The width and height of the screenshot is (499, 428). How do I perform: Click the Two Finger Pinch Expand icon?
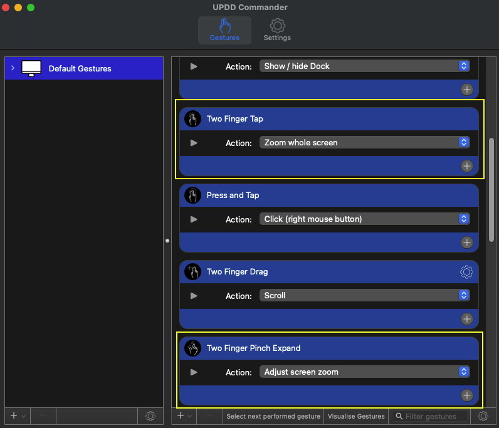[193, 348]
